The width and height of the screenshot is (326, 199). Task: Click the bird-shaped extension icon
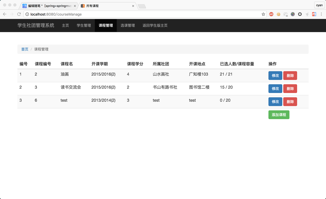click(307, 14)
